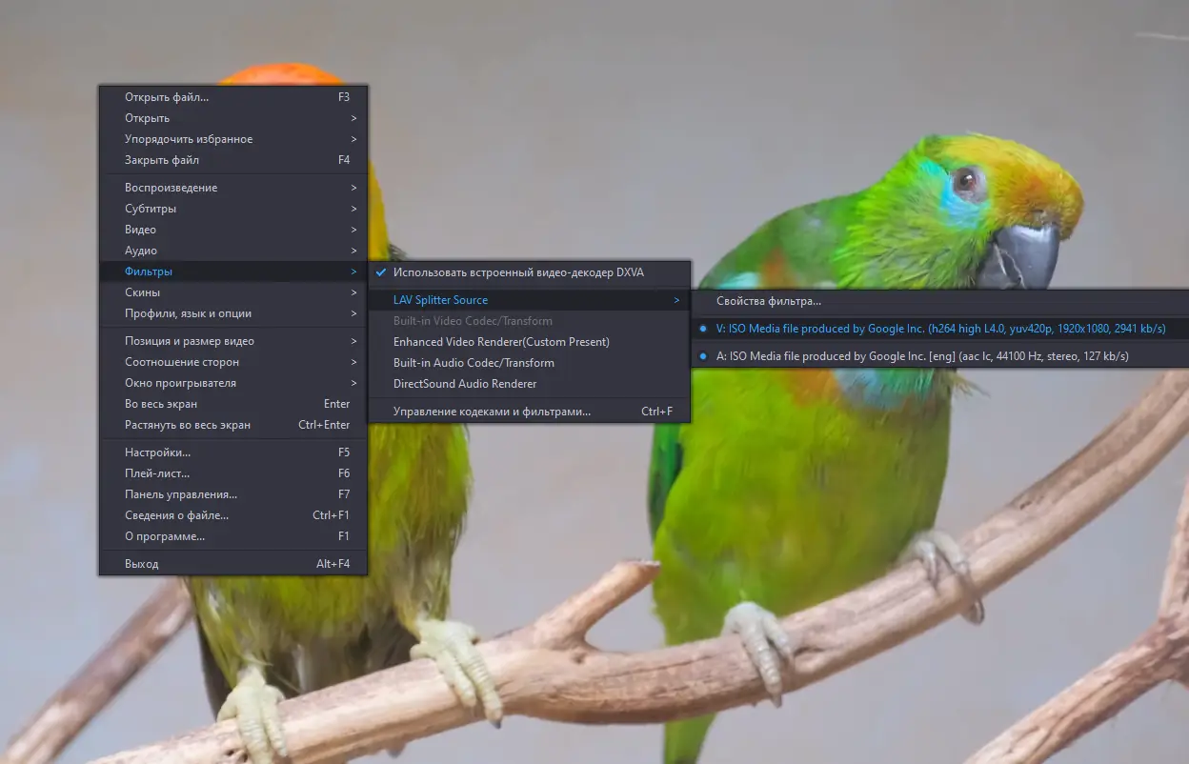Open 'Соотношение сторон' submenu
The height and width of the screenshot is (764, 1189).
point(233,362)
